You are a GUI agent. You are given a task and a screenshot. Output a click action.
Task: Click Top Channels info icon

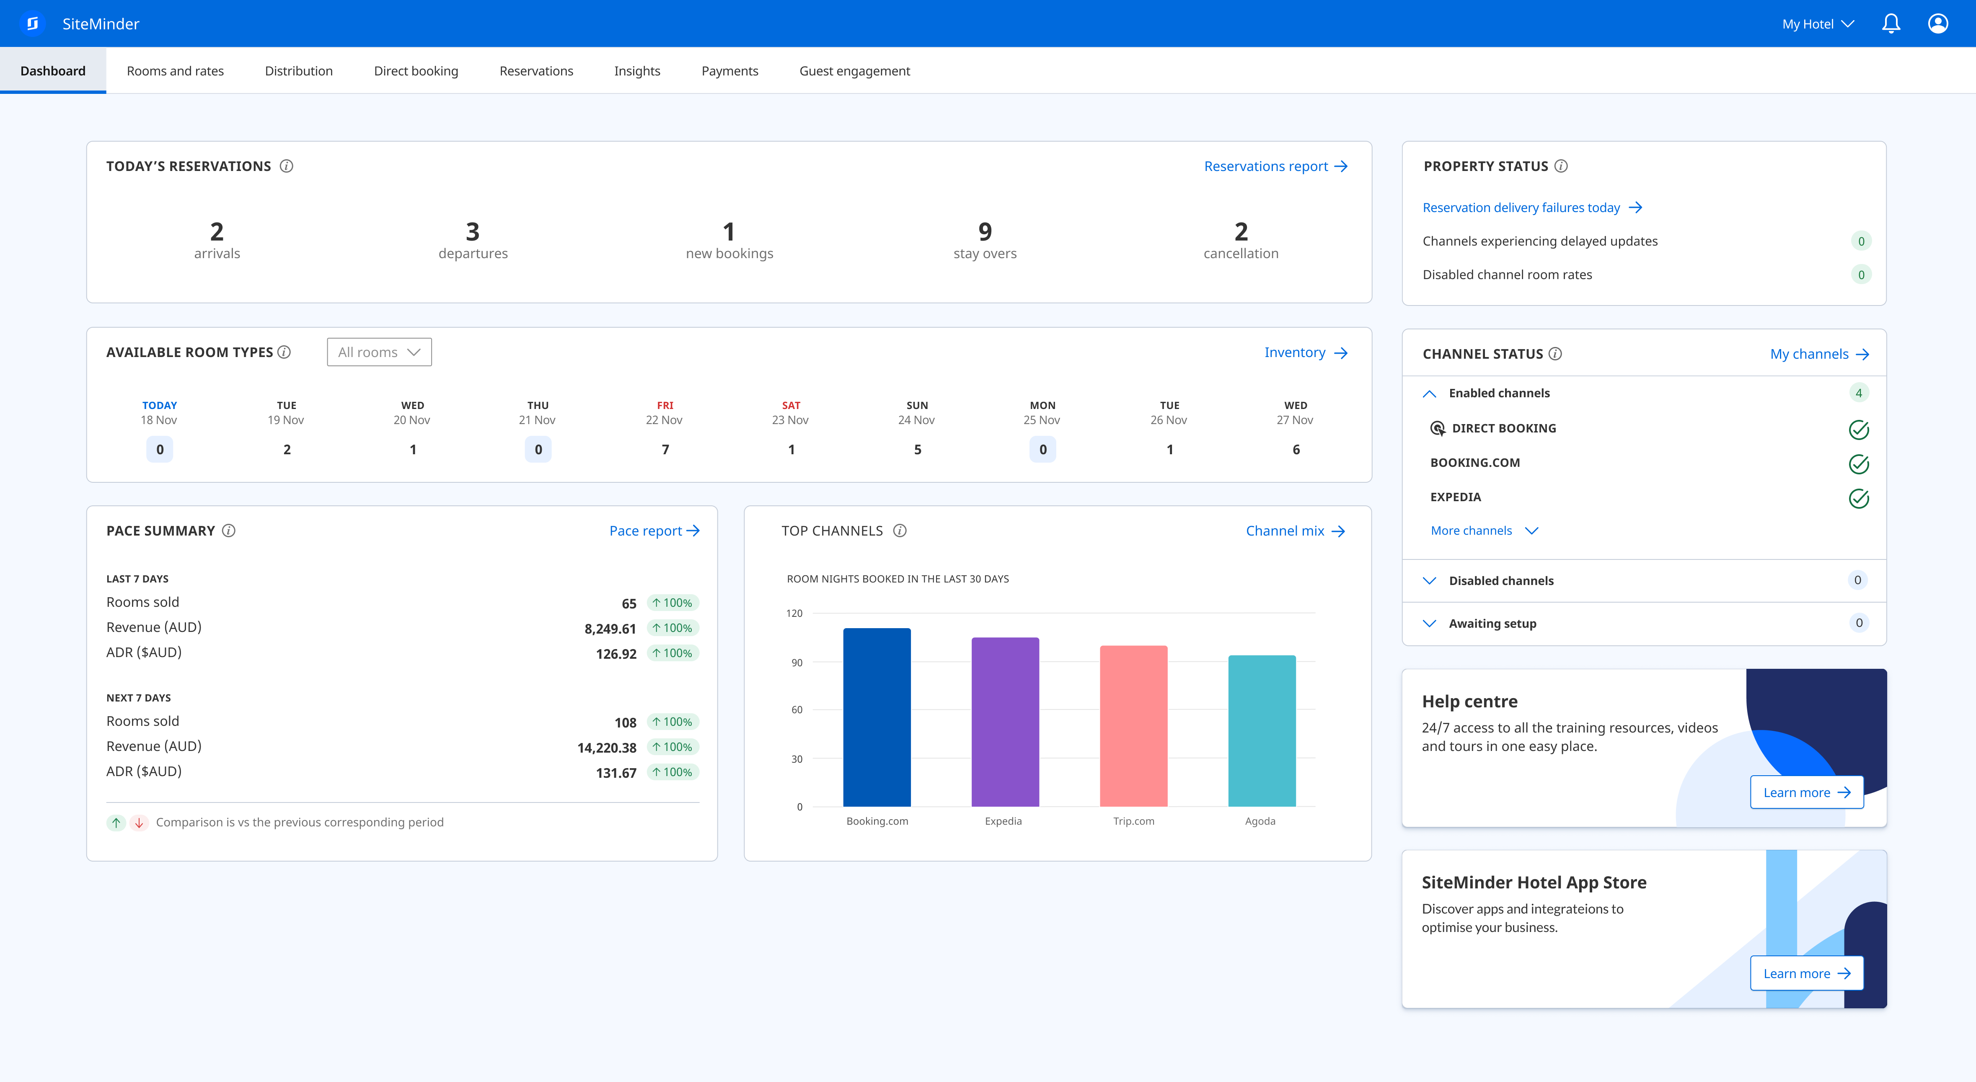click(900, 531)
